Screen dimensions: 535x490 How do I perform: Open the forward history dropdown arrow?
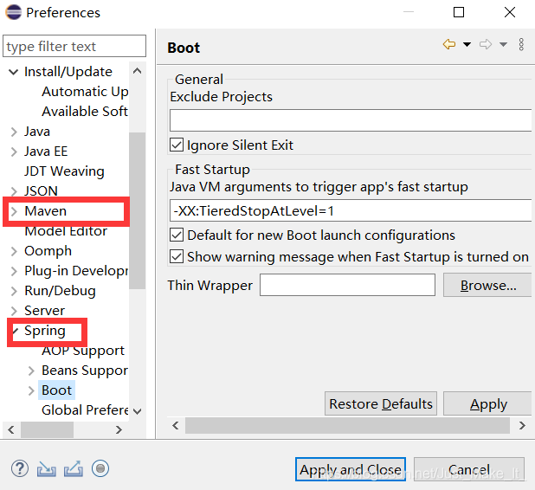[503, 44]
